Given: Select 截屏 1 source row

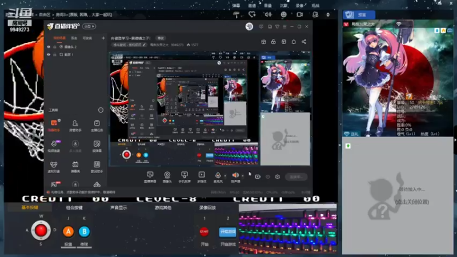Looking at the screenshot, I should (x=76, y=54).
